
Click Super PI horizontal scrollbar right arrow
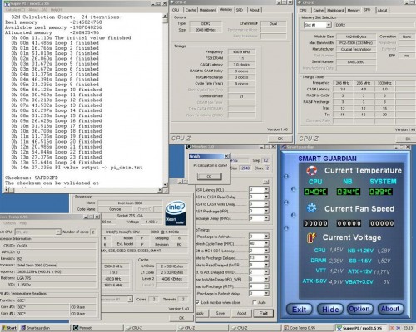click(x=160, y=190)
